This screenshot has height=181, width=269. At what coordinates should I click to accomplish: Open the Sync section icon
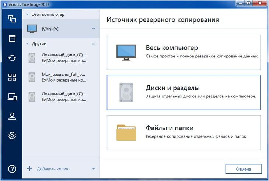tap(12, 58)
